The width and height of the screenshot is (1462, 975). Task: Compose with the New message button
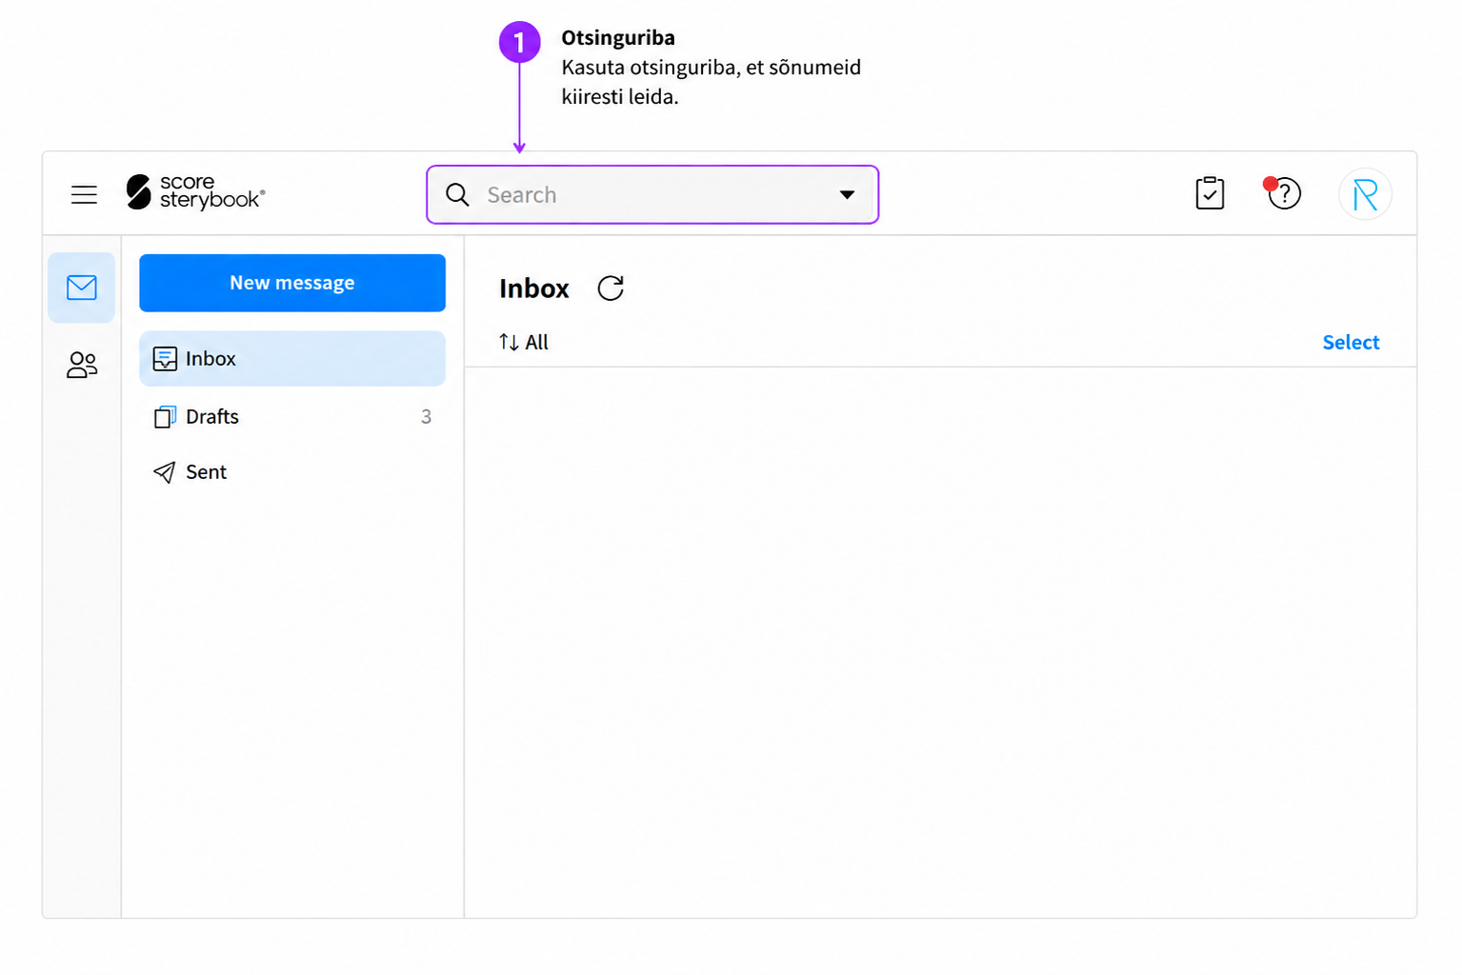(292, 283)
